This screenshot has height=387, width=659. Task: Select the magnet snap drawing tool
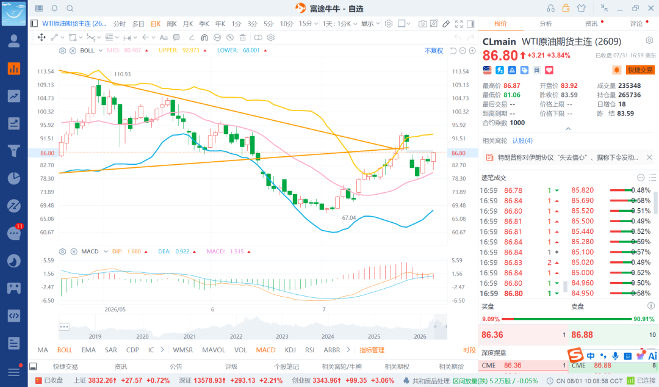(x=204, y=37)
